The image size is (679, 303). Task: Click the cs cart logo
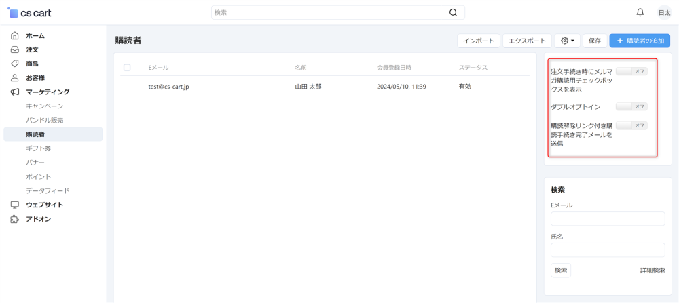tap(29, 12)
